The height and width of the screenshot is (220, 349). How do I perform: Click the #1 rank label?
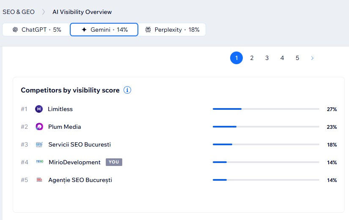[24, 109]
